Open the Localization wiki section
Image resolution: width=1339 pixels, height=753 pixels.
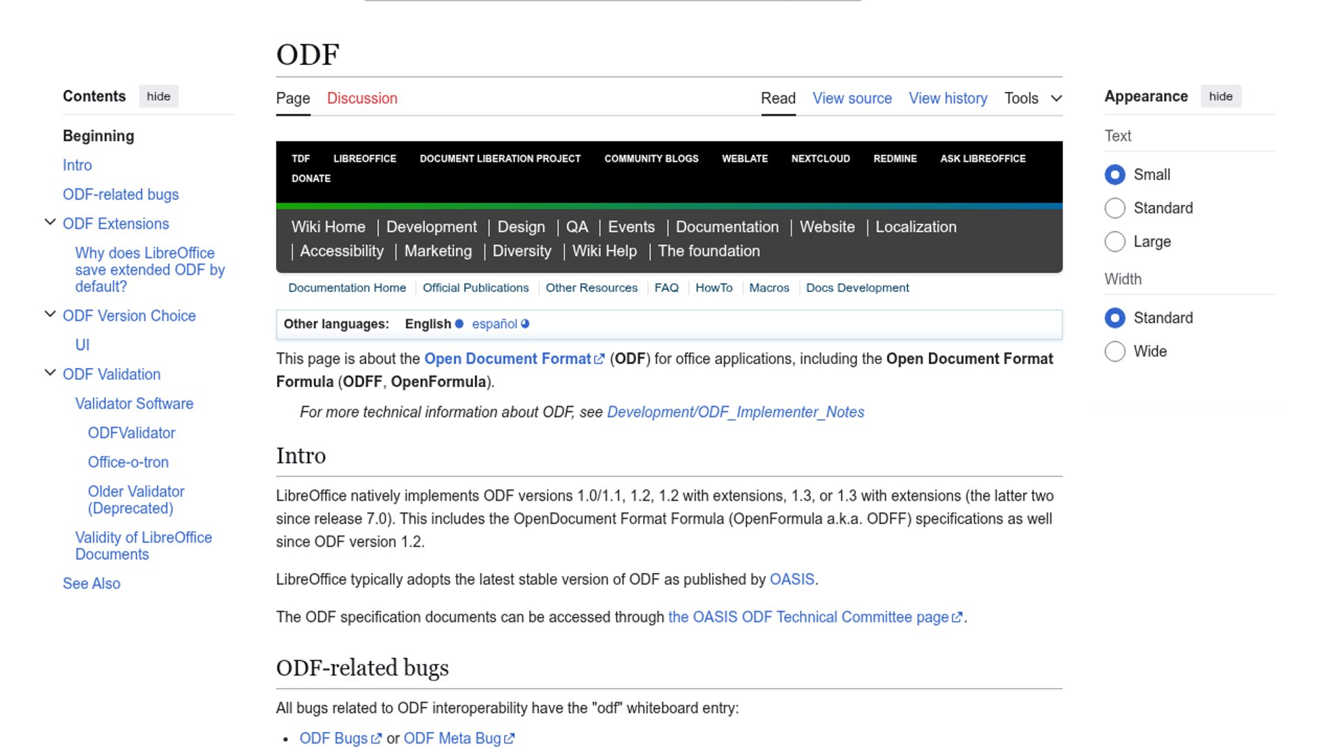click(x=916, y=227)
